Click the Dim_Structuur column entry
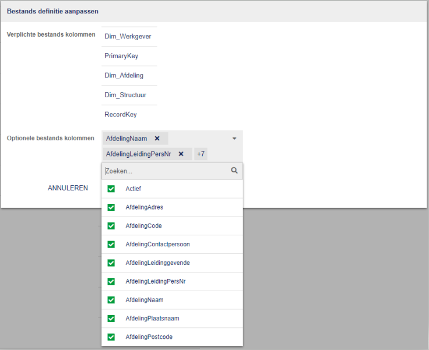429x350 pixels. (125, 95)
